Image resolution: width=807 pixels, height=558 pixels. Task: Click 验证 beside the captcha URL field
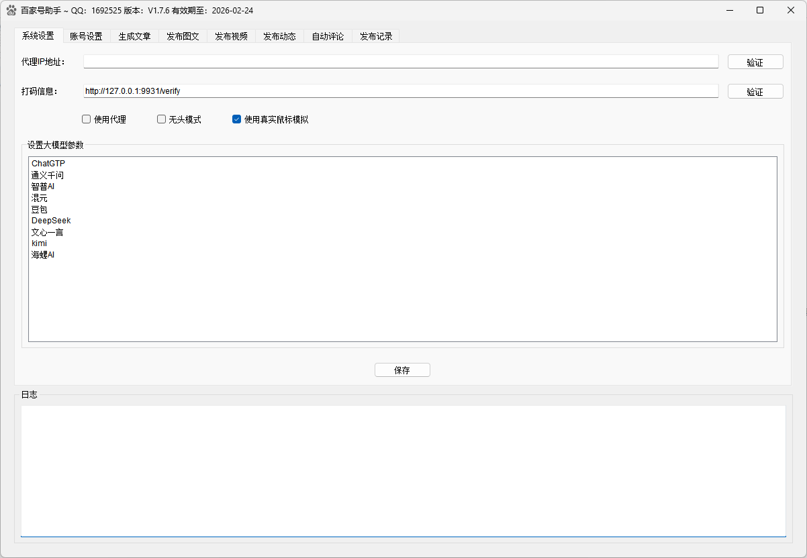755,91
